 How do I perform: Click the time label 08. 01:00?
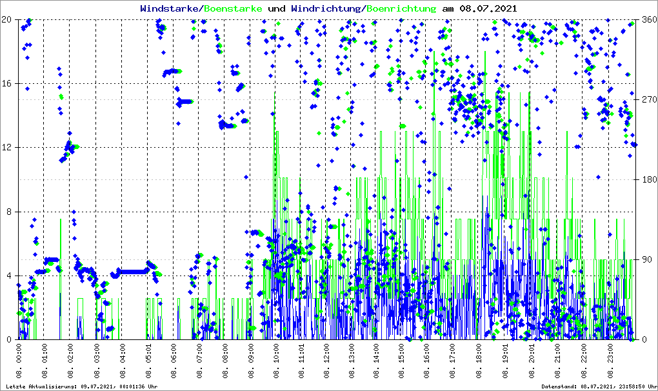tap(44, 361)
